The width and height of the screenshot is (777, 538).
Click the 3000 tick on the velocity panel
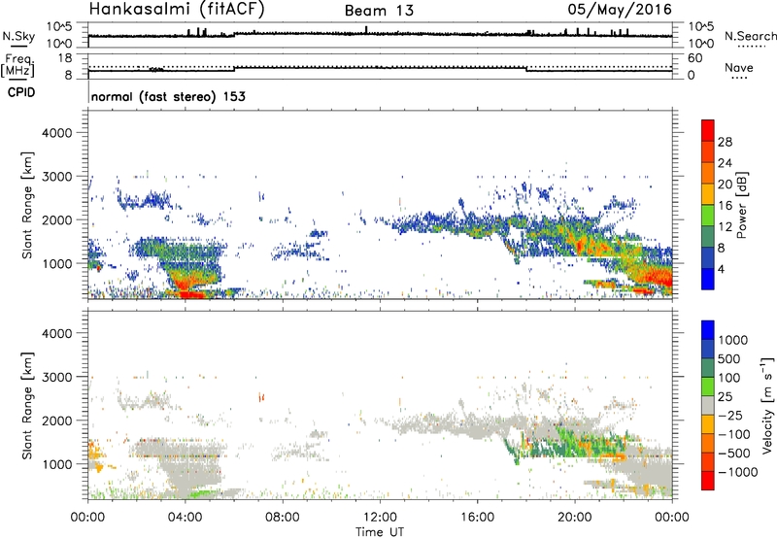pyautogui.click(x=56, y=377)
